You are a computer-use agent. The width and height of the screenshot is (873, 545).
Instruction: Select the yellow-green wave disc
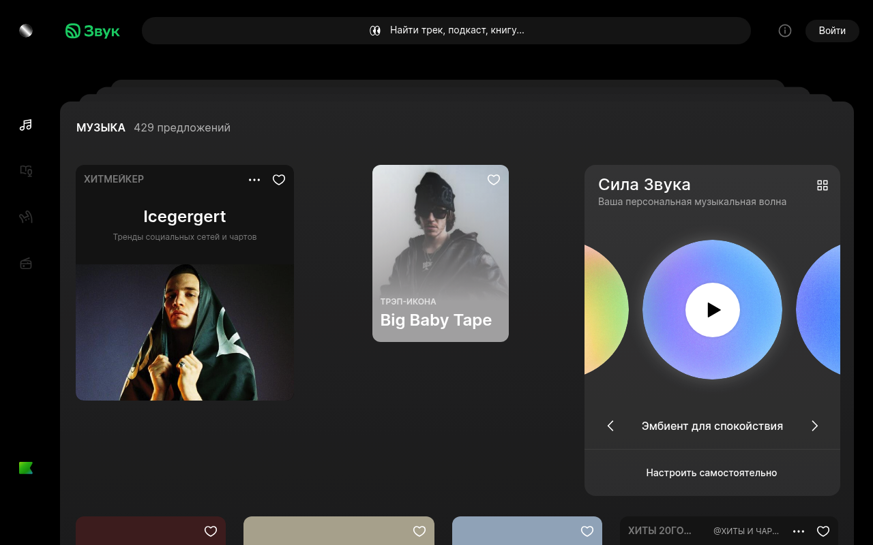click(x=606, y=310)
